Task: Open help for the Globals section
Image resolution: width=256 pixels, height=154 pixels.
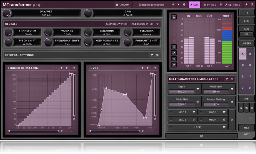Action: pos(157,24)
